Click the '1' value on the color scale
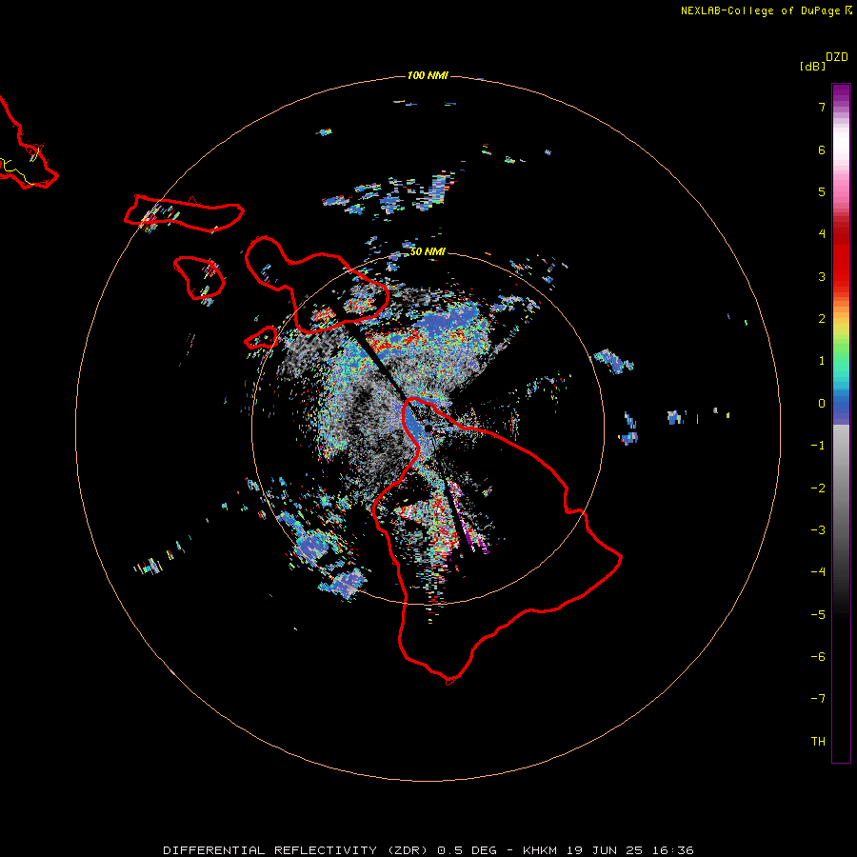 coord(822,361)
